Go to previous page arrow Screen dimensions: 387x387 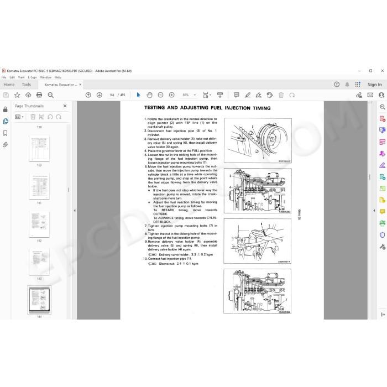pyautogui.click(x=88, y=95)
